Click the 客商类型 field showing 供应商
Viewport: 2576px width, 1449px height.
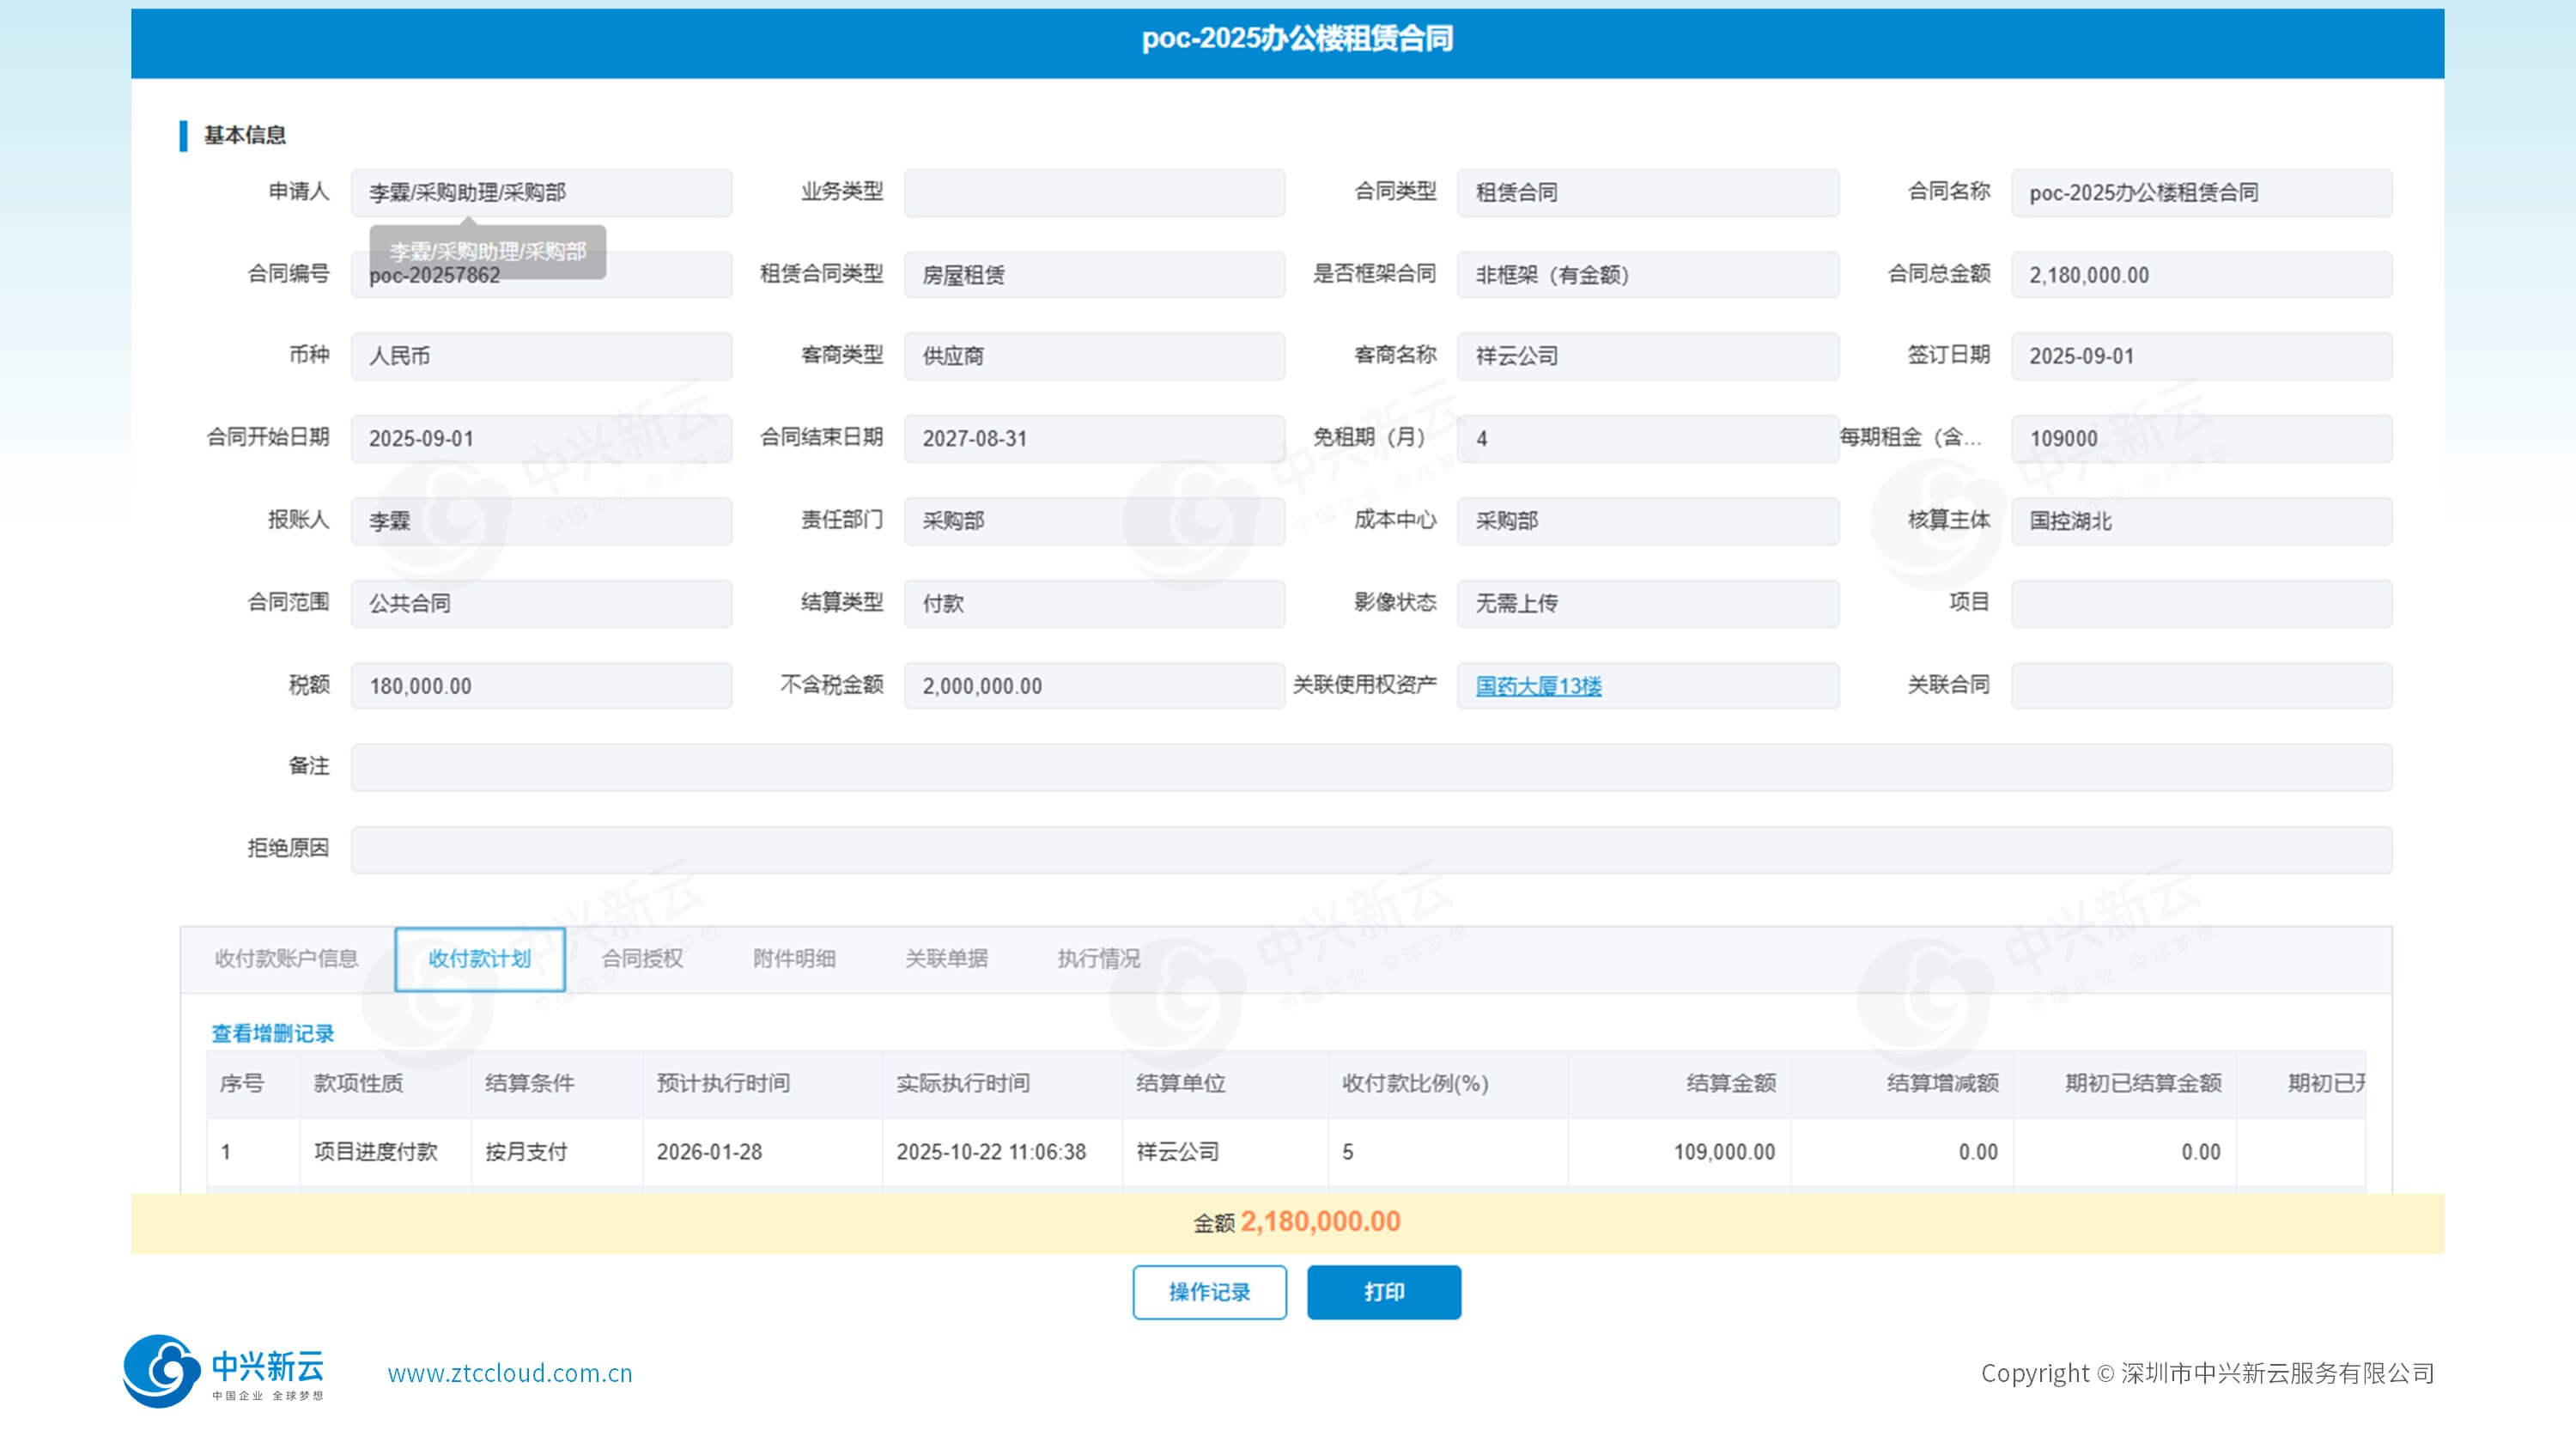(1094, 356)
